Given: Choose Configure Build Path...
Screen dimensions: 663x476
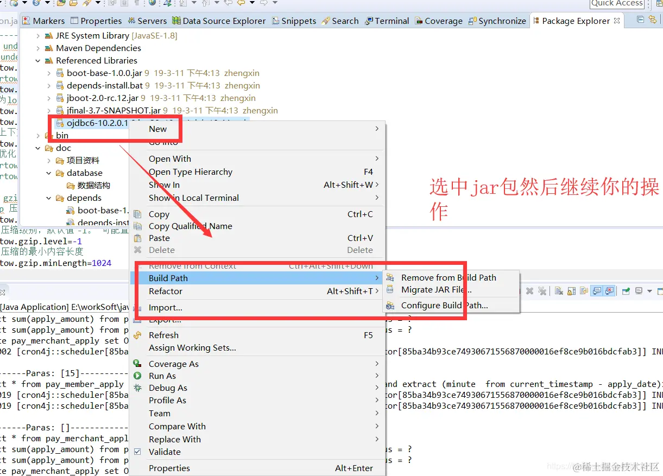Looking at the screenshot, I should (451, 306).
